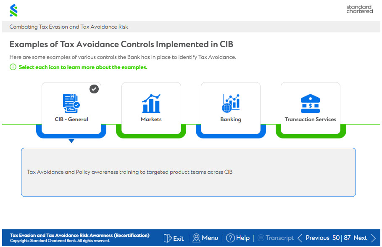Select the Transaction Services bank icon
382x247 pixels.
pyautogui.click(x=310, y=103)
